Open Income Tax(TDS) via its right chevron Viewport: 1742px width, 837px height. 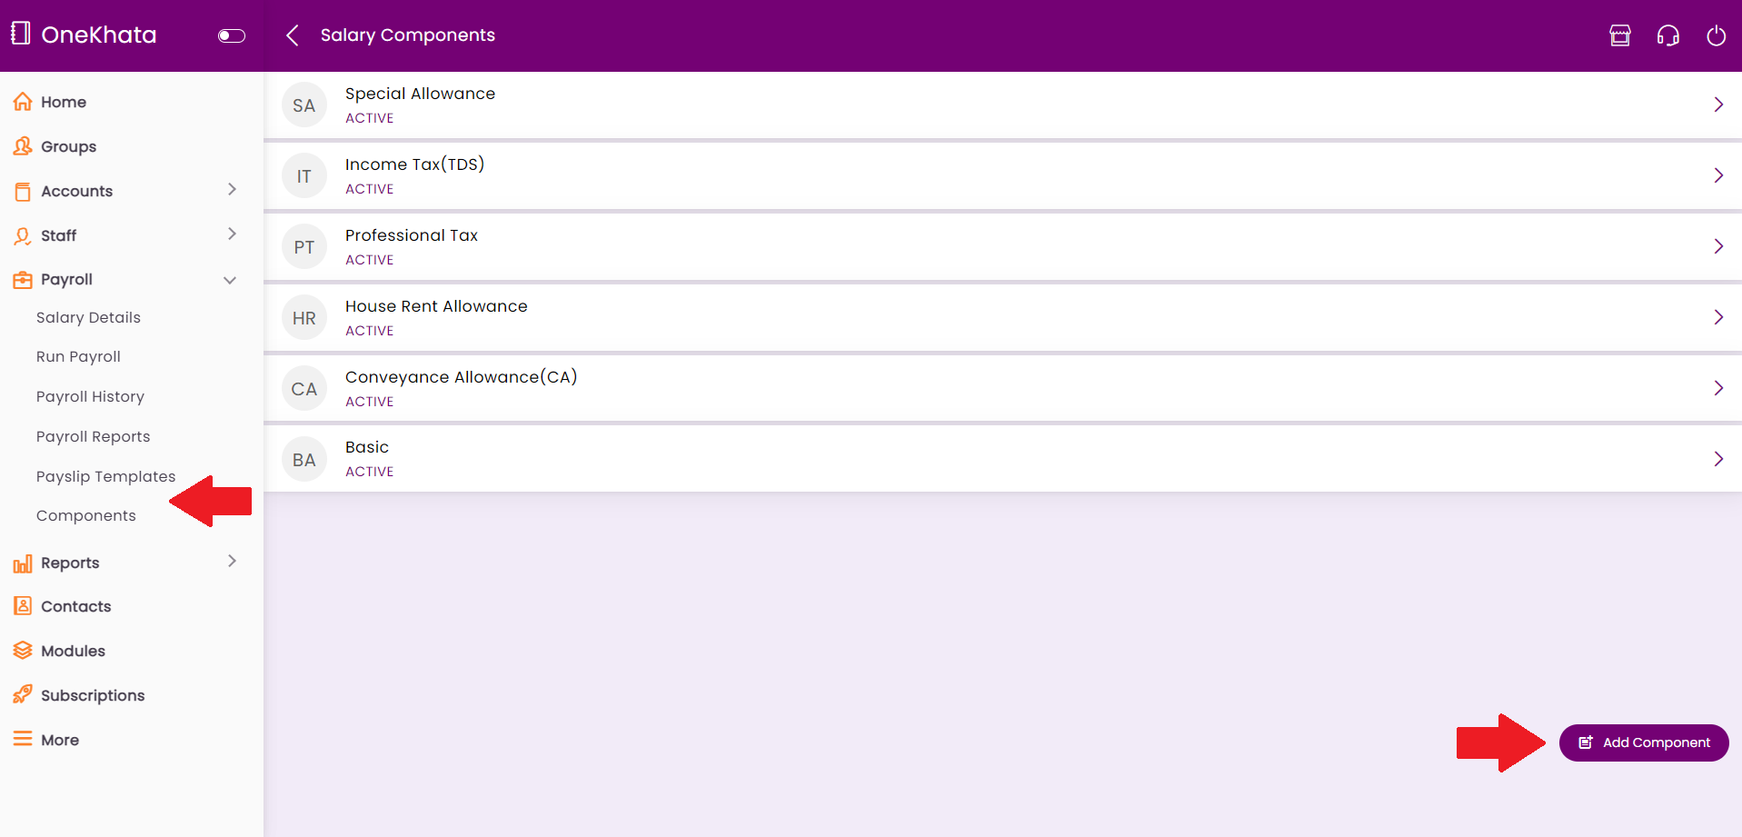click(x=1718, y=175)
